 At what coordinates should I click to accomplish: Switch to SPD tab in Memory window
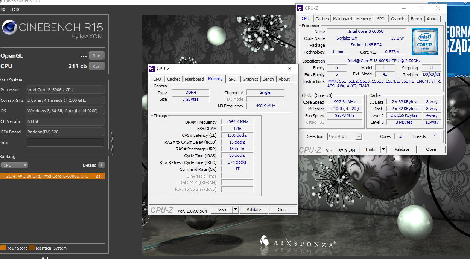(233, 79)
